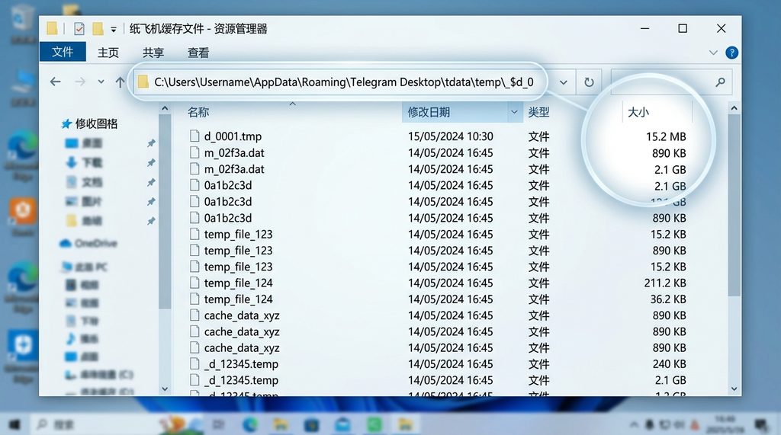Select the m_02f3a.dat file sized 2.1 GB
Image resolution: width=781 pixels, height=435 pixels.
(233, 169)
